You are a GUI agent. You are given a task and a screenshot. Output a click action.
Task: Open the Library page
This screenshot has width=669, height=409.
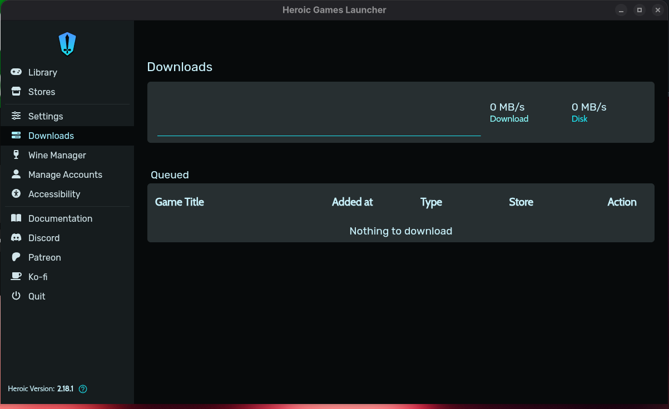(x=67, y=72)
